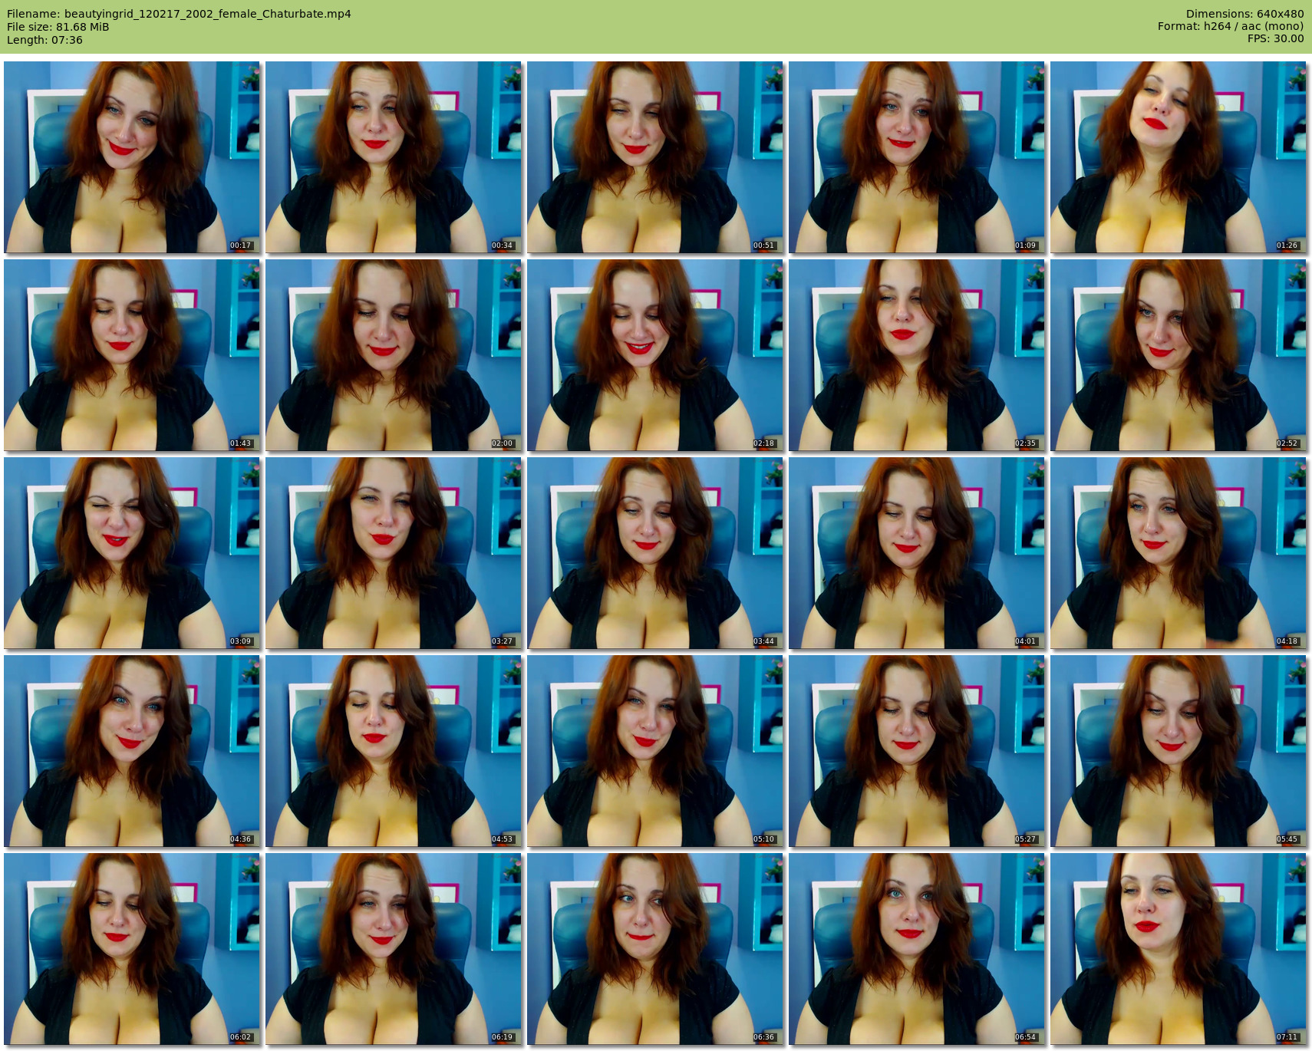Click the frame marked 05:10
The height and width of the screenshot is (1051, 1312).
pos(655,751)
